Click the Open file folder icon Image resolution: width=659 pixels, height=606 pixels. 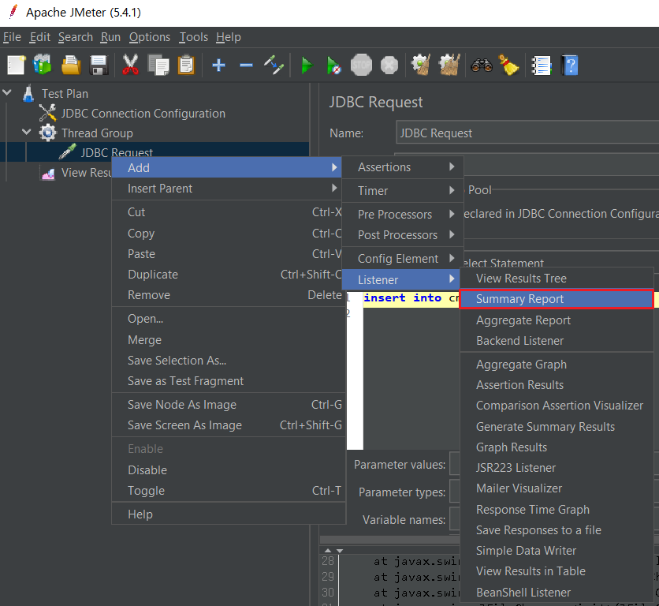pos(71,65)
